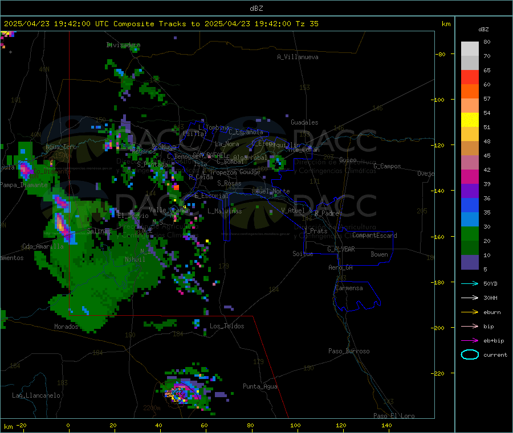The height and width of the screenshot is (433, 513).
Task: Click the 51 dBZ yellow color swatch
Action: pyautogui.click(x=470, y=120)
